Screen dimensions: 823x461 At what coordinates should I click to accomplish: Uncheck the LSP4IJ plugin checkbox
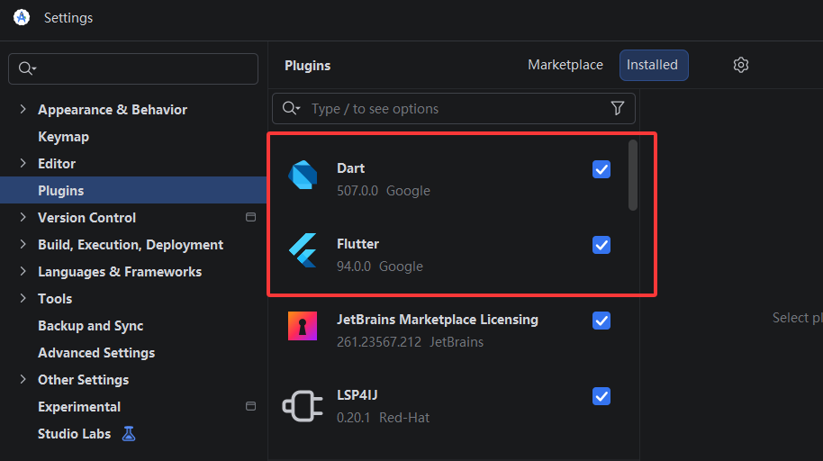coord(601,396)
